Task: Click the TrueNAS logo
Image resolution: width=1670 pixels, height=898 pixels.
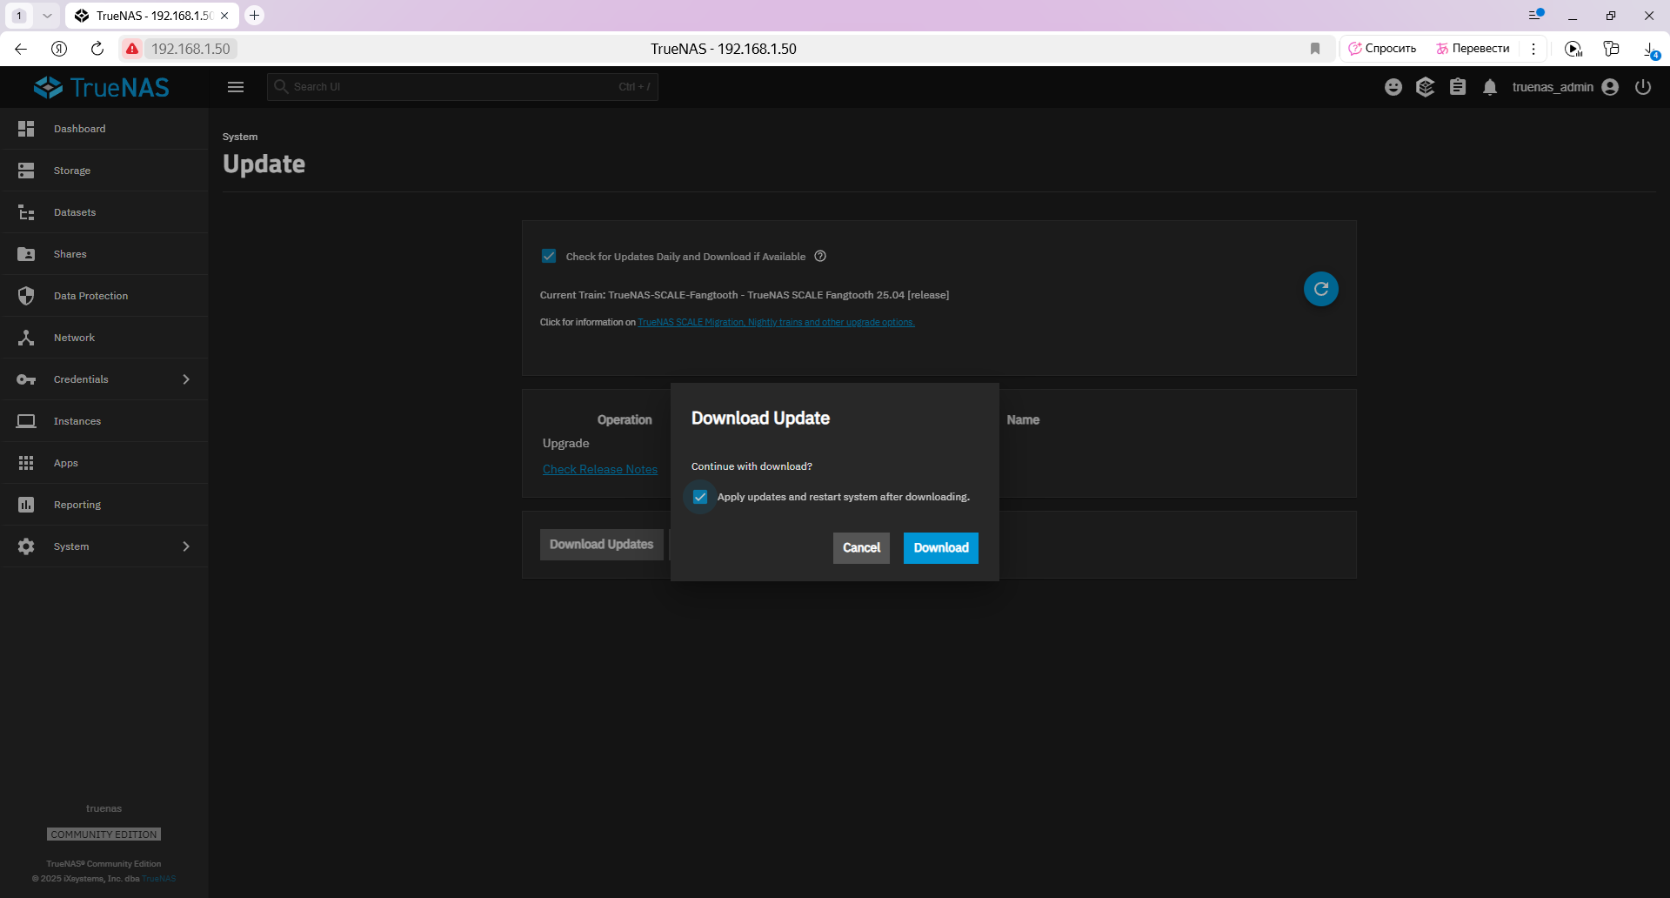Action: [102, 87]
